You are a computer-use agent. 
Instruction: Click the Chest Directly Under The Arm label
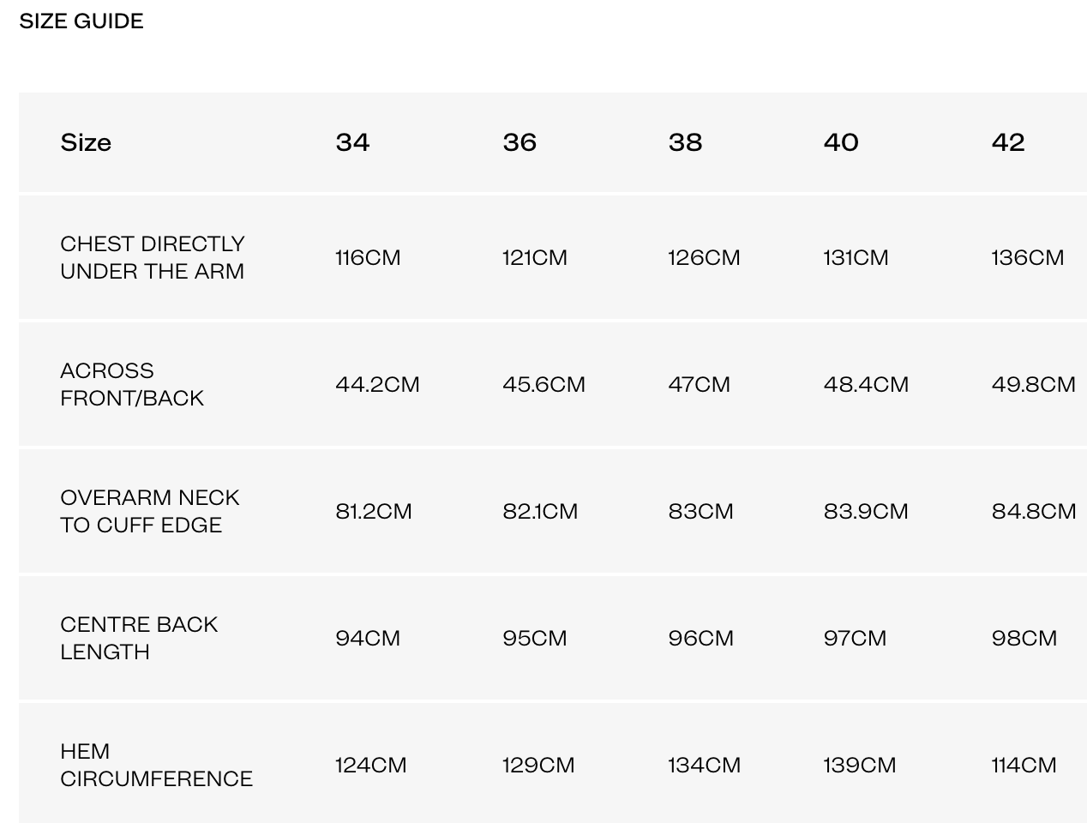(x=153, y=257)
